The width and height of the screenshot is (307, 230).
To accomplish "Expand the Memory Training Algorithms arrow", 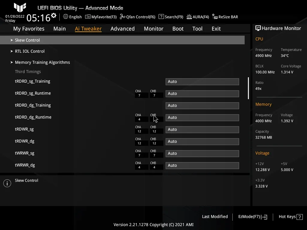I will coord(12,62).
